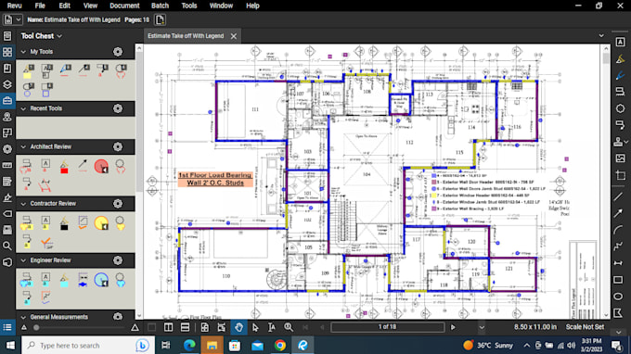Select the arc tool in right toolbar
Screen dimensions: 631x354
(619, 230)
